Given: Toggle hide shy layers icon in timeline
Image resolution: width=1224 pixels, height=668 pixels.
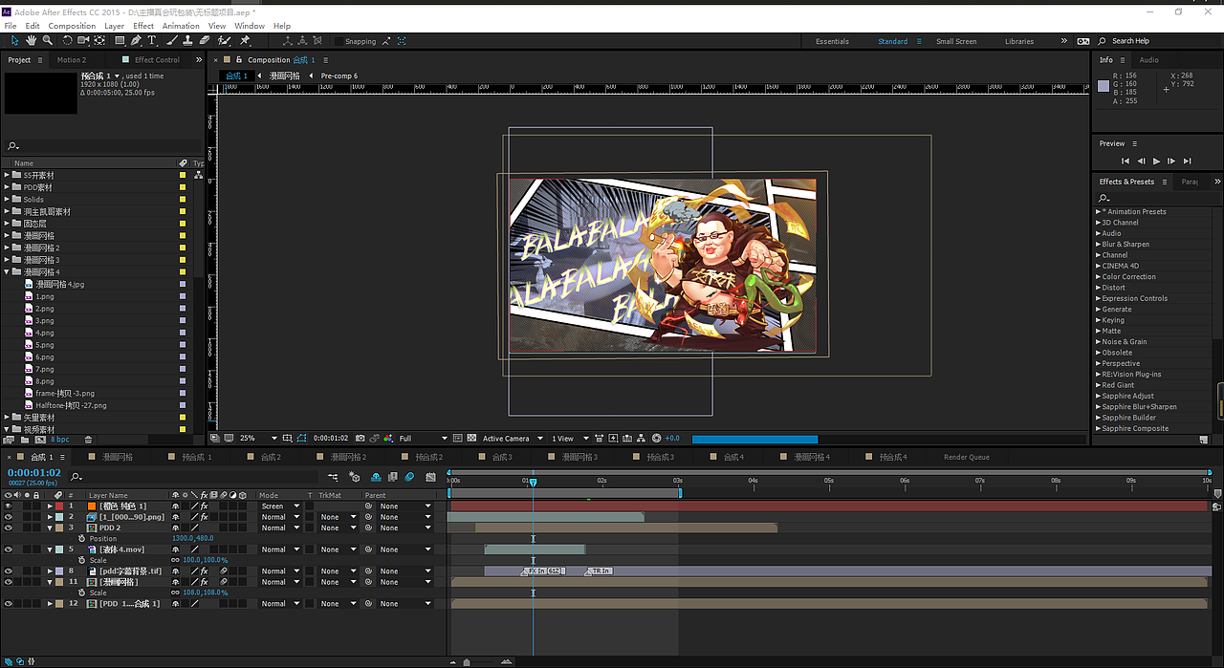Looking at the screenshot, I should click(x=376, y=476).
